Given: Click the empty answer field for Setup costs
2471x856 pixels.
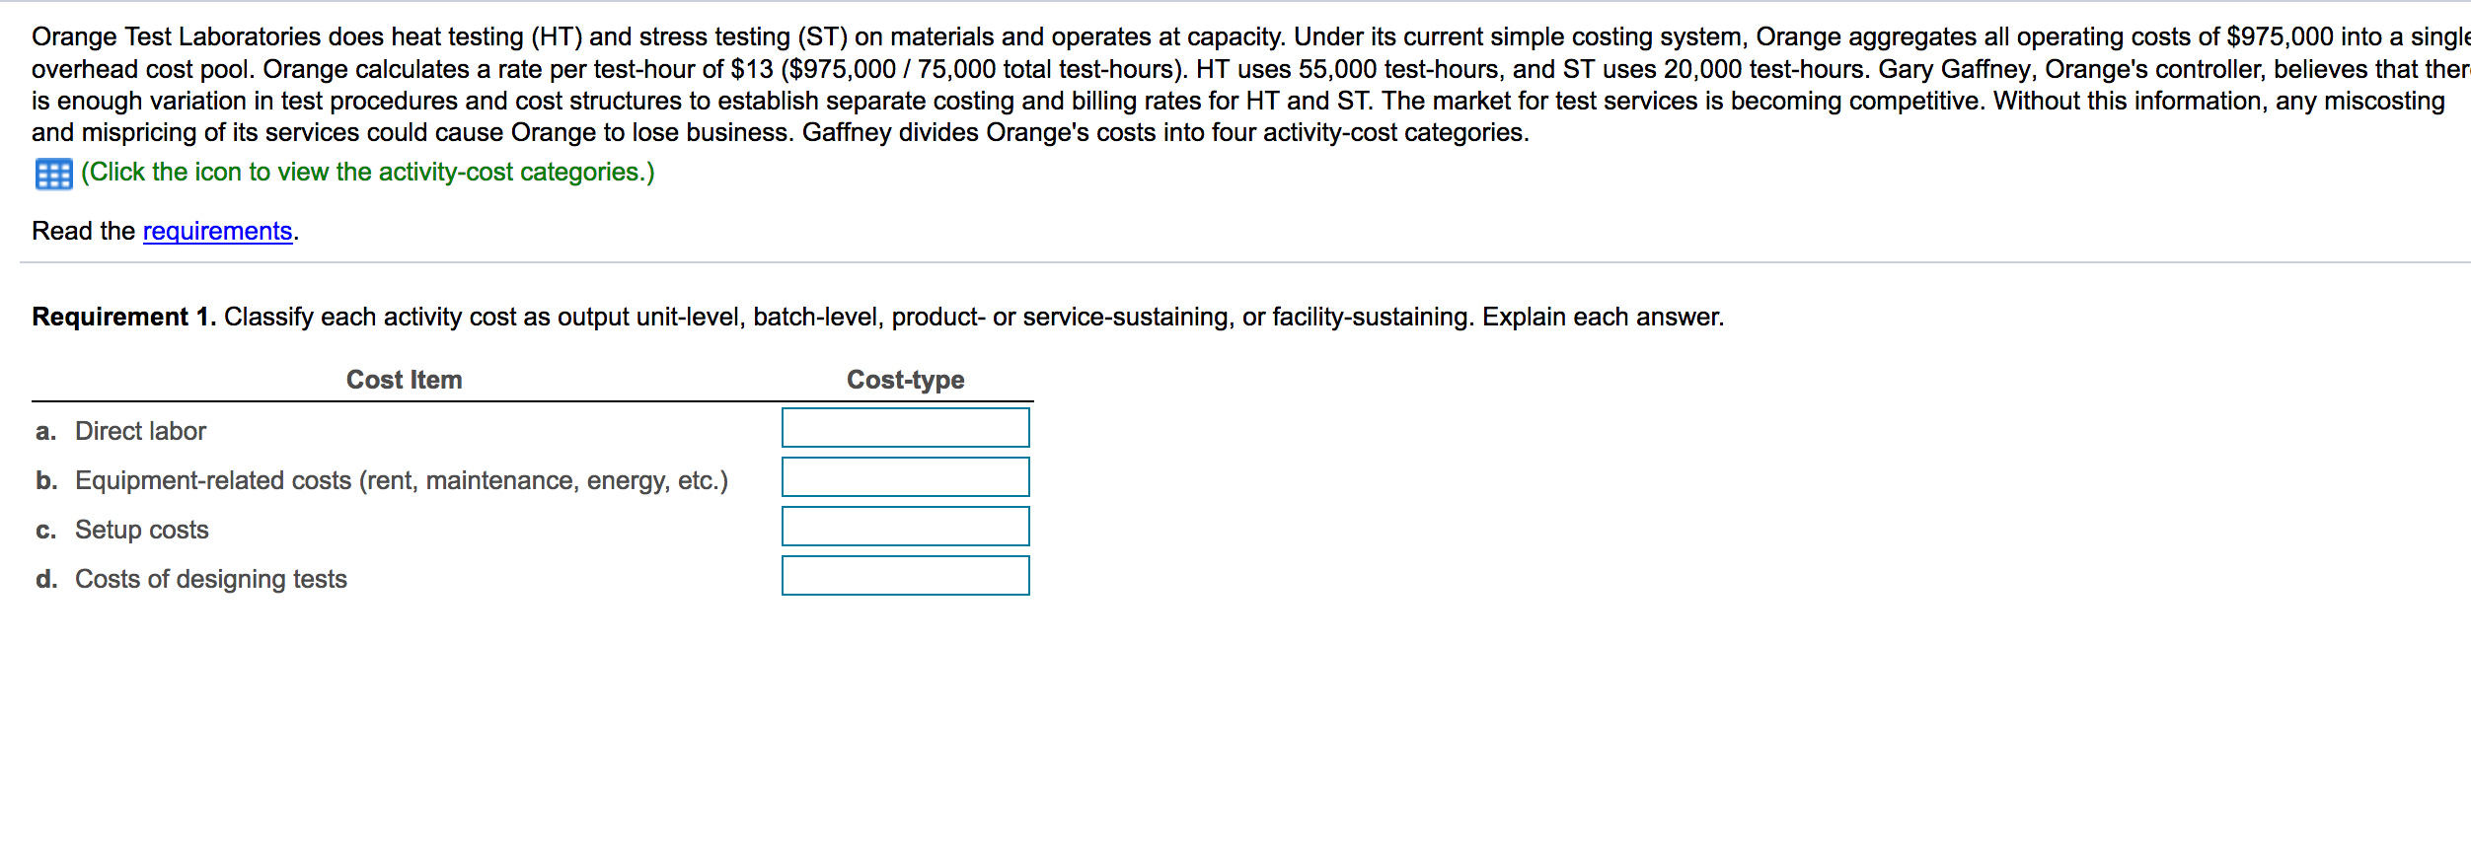Looking at the screenshot, I should pos(905,527).
